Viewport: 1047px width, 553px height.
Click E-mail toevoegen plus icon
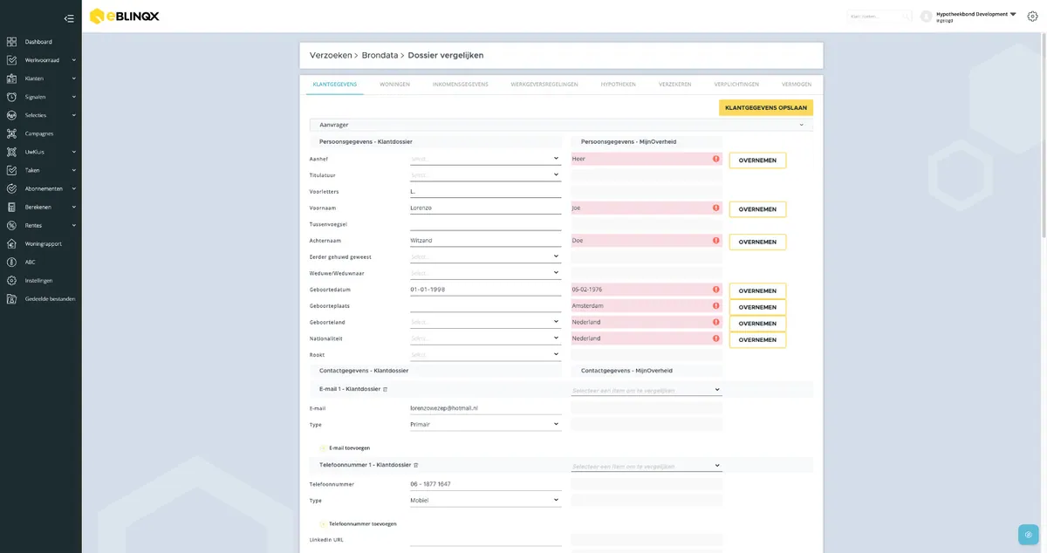(x=323, y=448)
